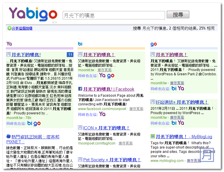
Task: Click the PIXNET blue favicon in first column
Action: pyautogui.click(x=8, y=137)
